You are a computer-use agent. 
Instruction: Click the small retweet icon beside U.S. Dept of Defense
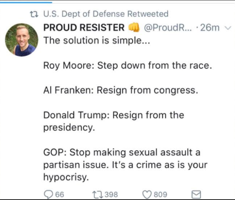[x=34, y=15]
